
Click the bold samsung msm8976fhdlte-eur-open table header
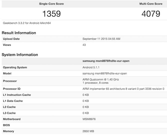coord(106,61)
